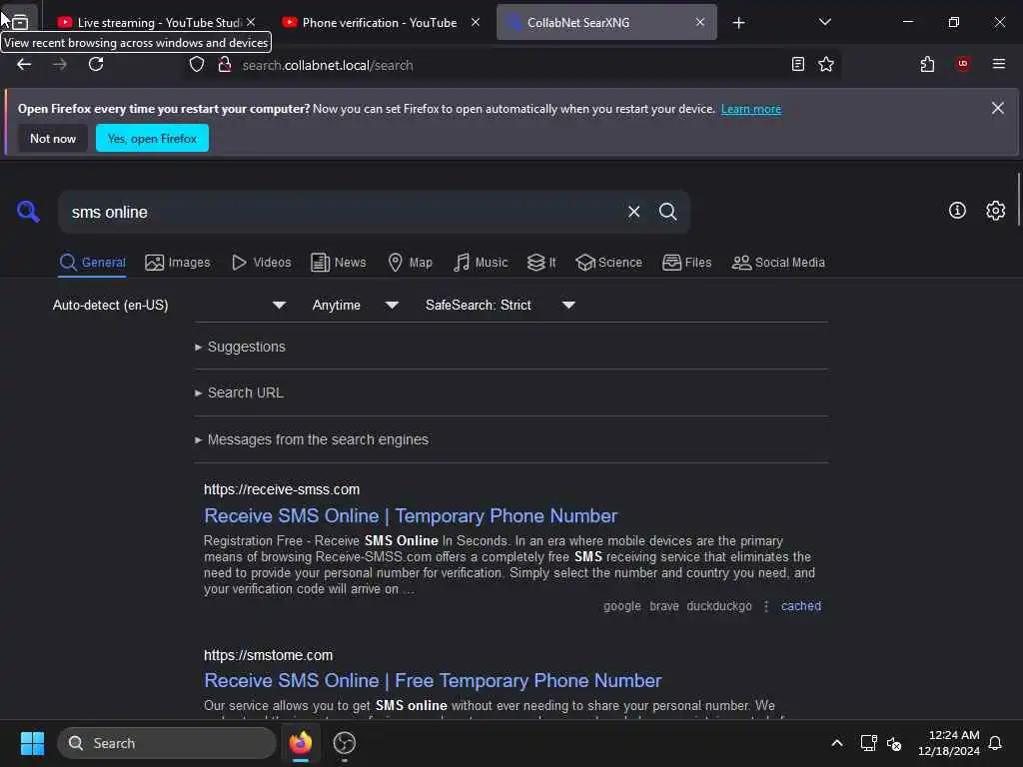This screenshot has height=767, width=1023.
Task: Click the insecure connection padlock icon
Action: [225, 65]
